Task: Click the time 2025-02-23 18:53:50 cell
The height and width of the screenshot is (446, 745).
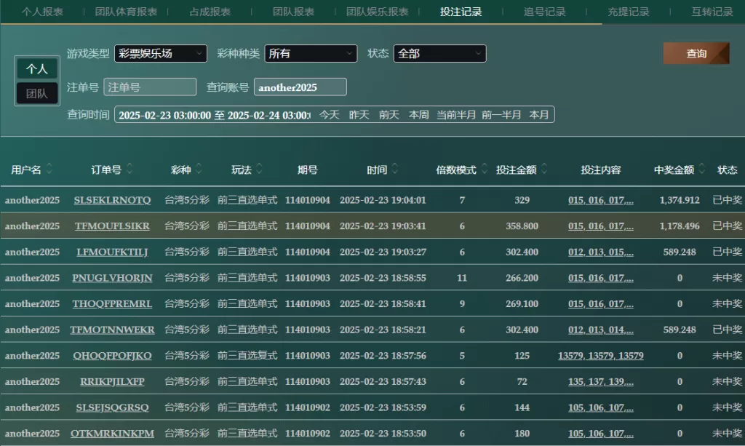Action: tap(383, 433)
